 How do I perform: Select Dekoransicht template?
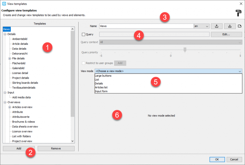click(x=20, y=54)
